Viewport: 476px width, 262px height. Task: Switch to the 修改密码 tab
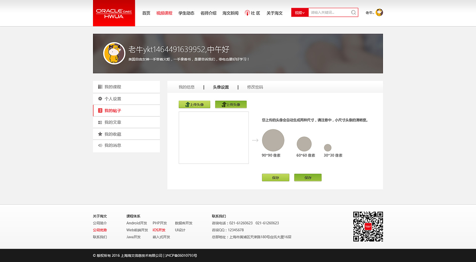click(254, 87)
